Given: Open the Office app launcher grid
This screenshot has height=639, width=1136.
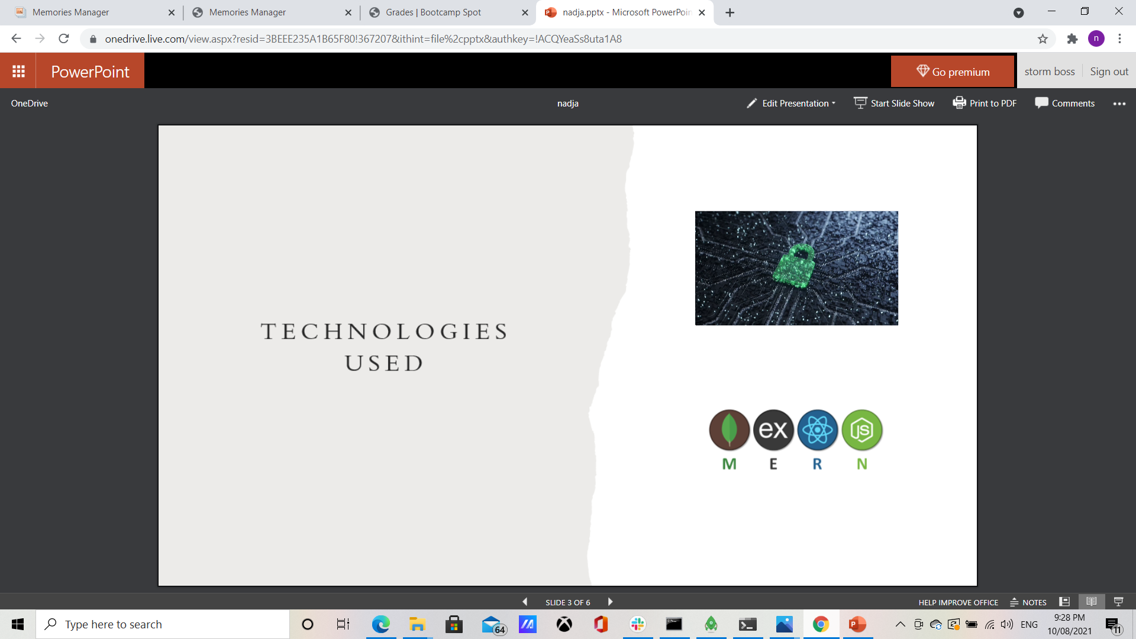Looking at the screenshot, I should click(18, 72).
